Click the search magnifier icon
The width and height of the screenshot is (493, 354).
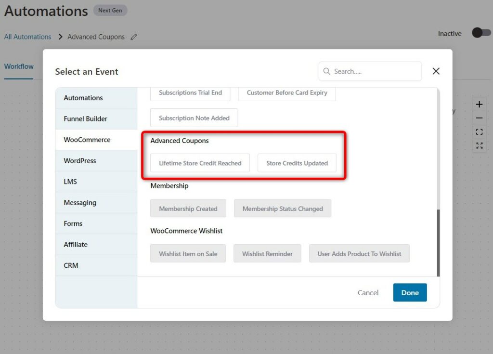pyautogui.click(x=327, y=71)
